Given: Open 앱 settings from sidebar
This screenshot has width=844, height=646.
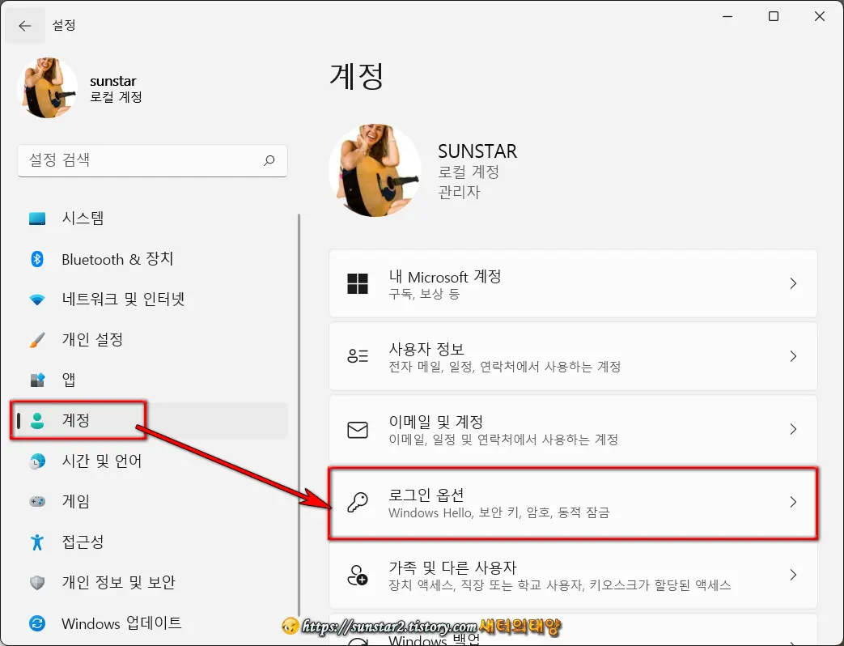Looking at the screenshot, I should point(38,380).
